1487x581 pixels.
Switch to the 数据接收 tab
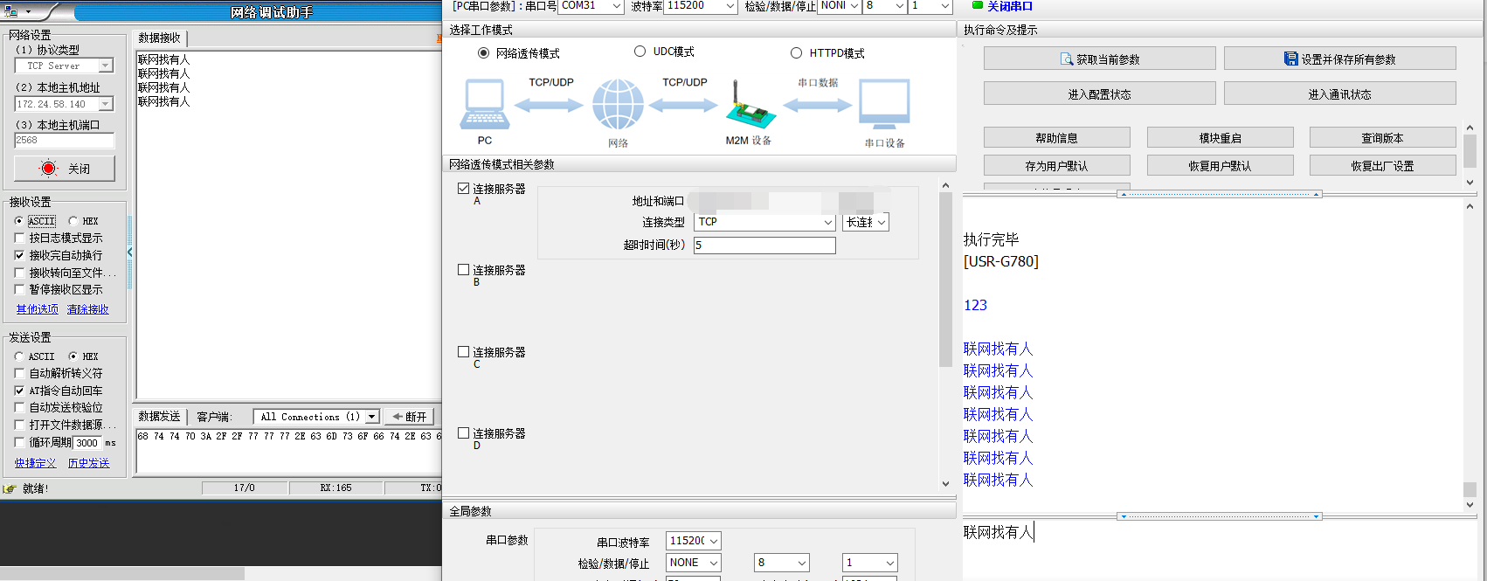159,38
